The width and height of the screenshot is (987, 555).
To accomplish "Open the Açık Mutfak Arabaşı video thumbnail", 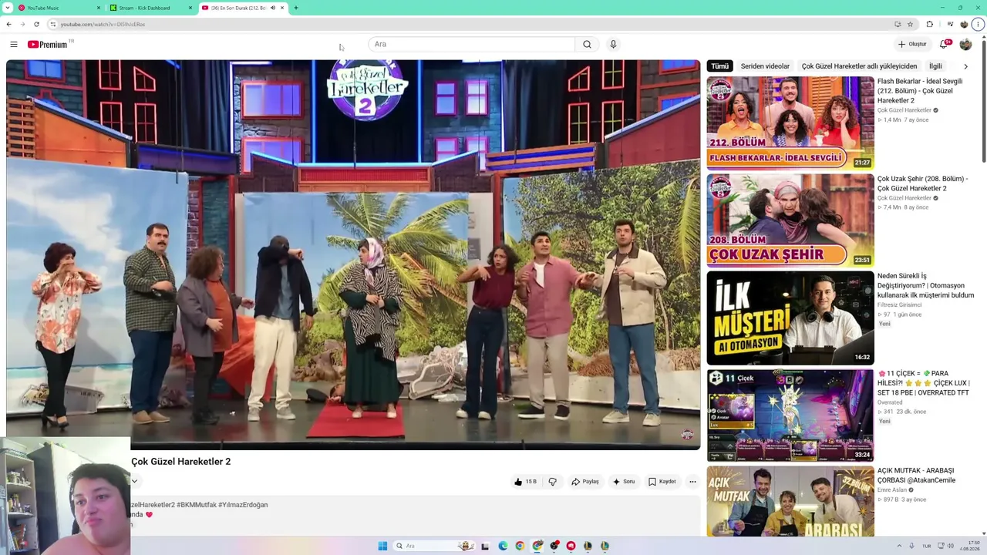I will click(x=790, y=501).
